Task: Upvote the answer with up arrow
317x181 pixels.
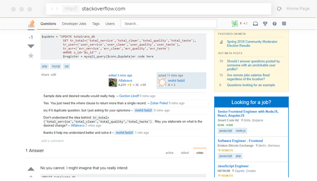Action: click(x=31, y=169)
